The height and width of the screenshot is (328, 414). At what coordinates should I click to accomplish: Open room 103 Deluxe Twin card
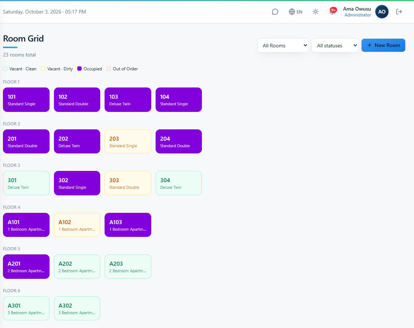point(128,99)
